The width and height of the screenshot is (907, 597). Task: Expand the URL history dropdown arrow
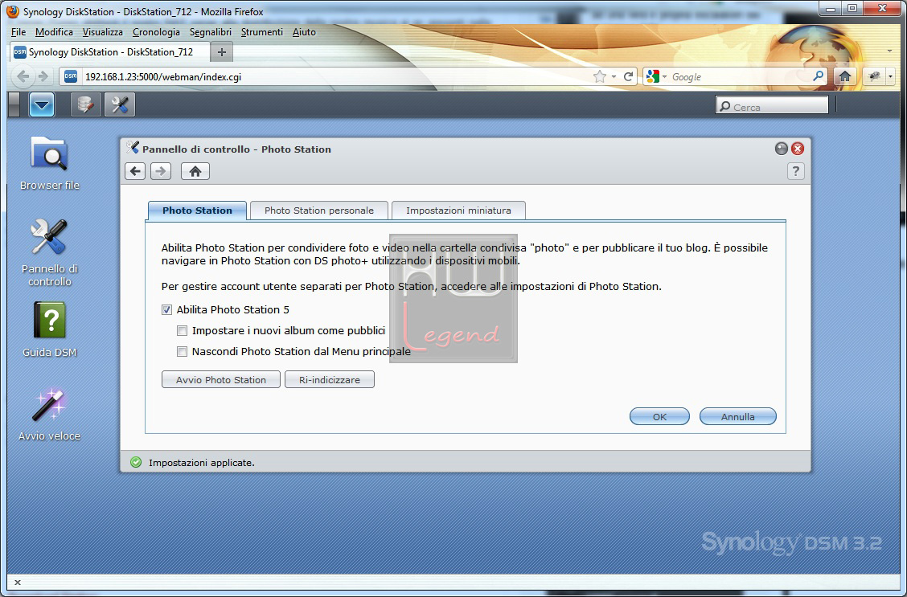614,76
